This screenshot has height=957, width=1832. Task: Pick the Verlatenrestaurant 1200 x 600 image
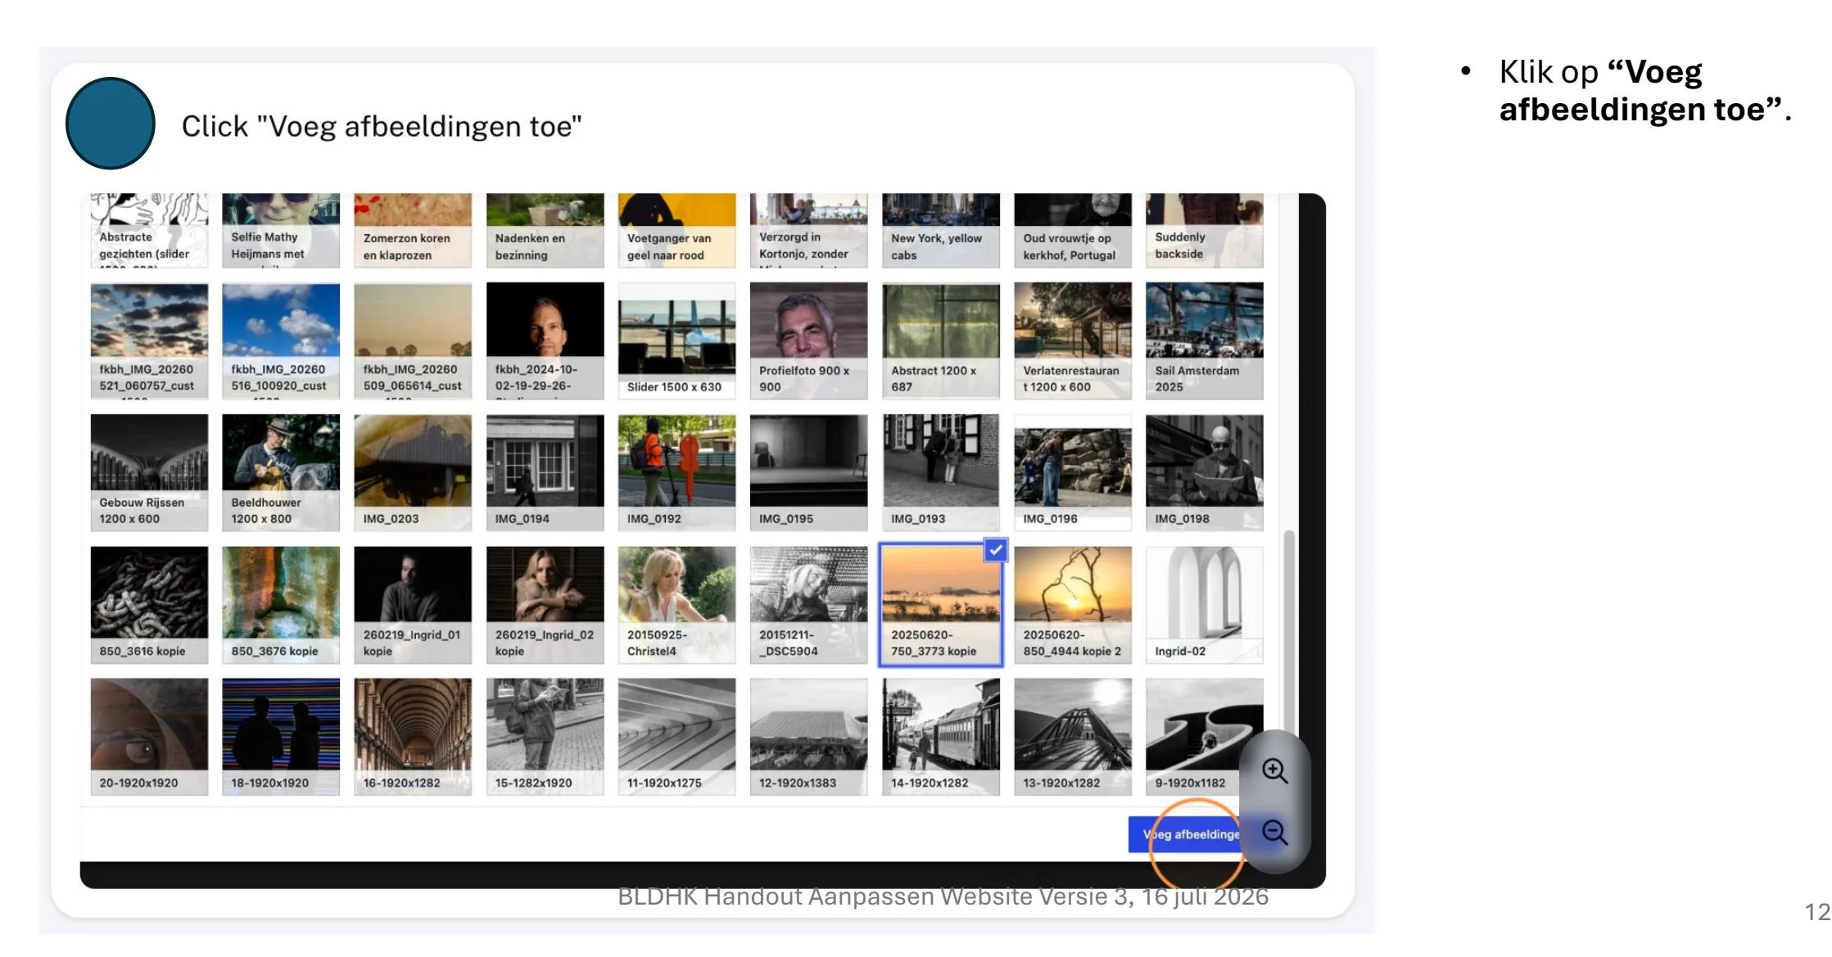point(1073,341)
